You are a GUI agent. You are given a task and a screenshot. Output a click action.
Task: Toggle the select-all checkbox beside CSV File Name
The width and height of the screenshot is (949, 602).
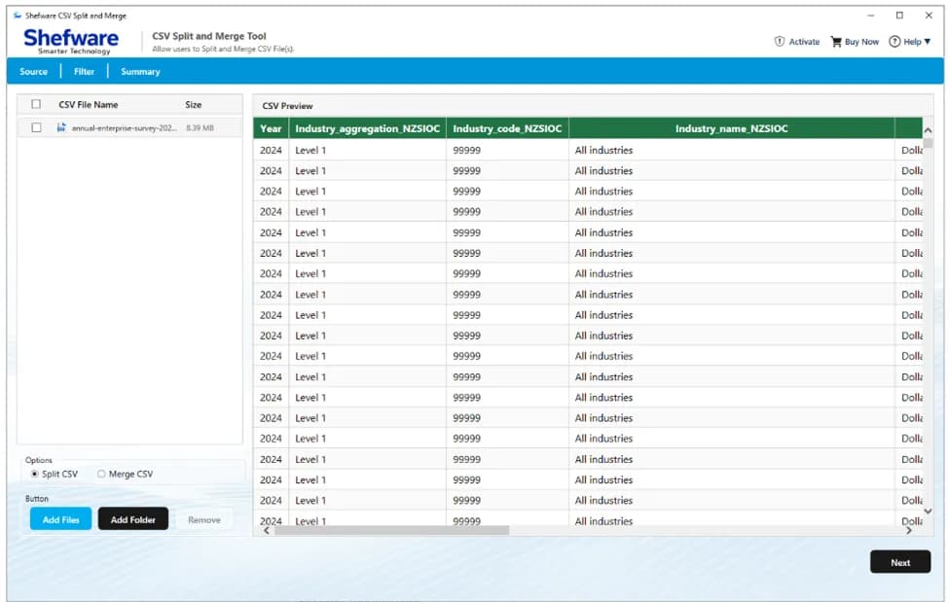pyautogui.click(x=36, y=104)
